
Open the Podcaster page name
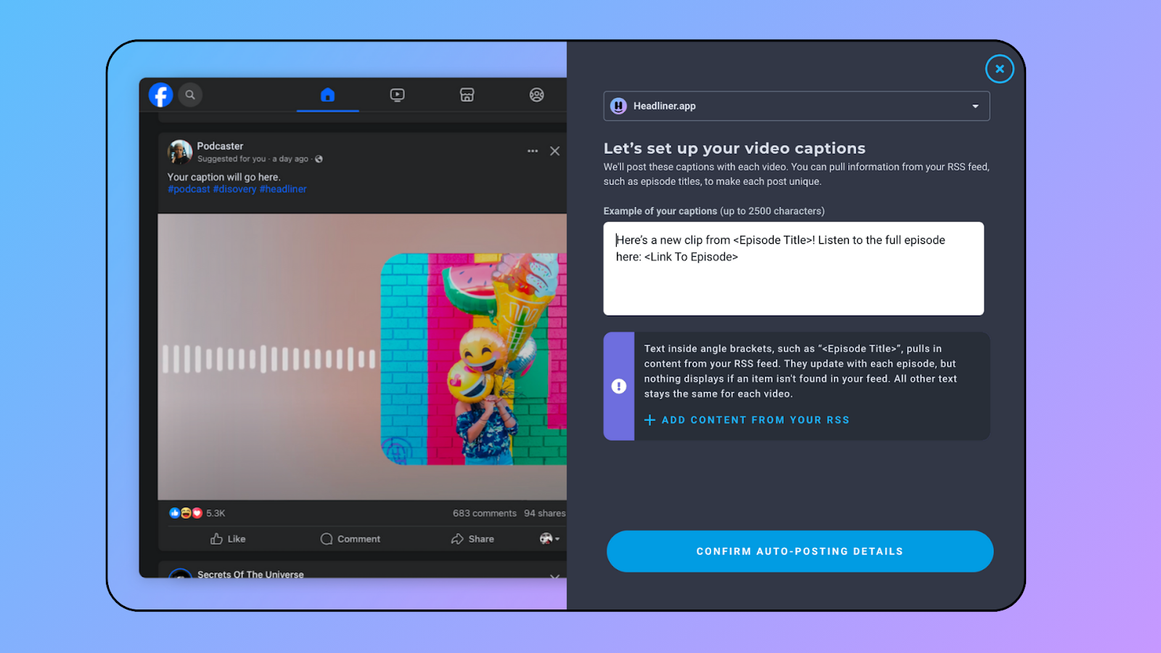220,146
